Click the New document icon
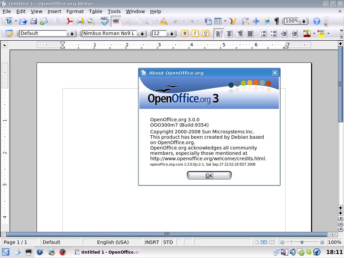Viewport: 344px width, 258px height. click(9, 21)
